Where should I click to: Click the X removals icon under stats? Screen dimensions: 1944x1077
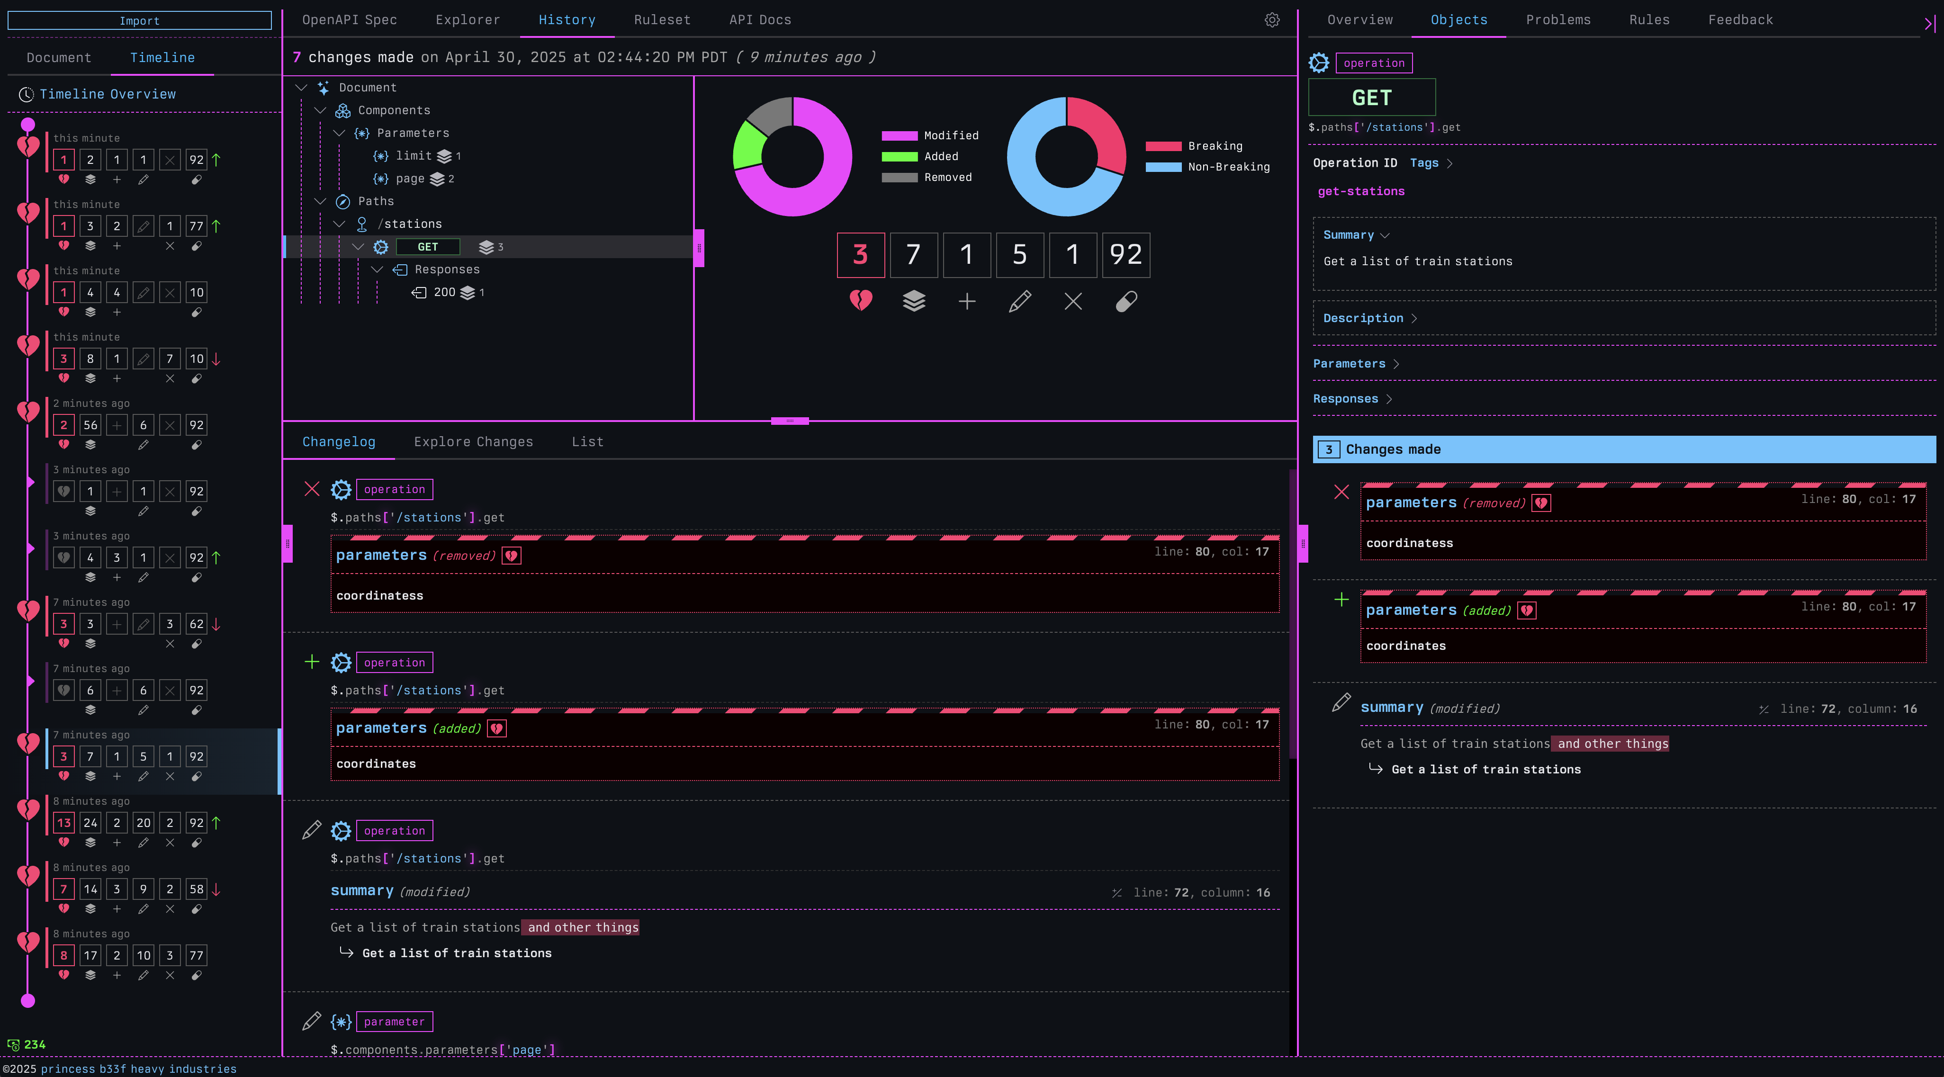(x=1072, y=302)
